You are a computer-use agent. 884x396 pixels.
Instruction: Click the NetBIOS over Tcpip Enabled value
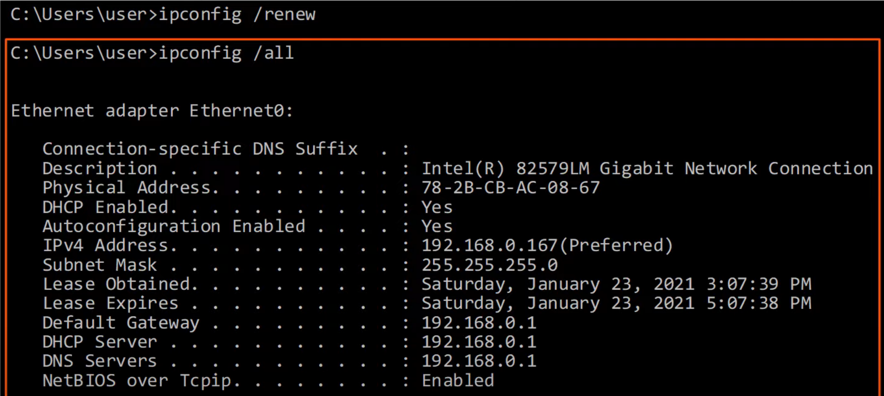(458, 381)
